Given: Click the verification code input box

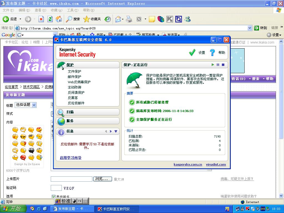Looking at the screenshot, I should pos(56,188).
